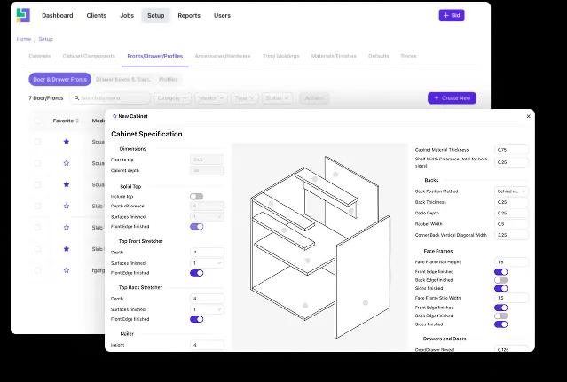Image resolution: width=567 pixels, height=382 pixels.
Task: Open the Reports menu
Action: click(188, 15)
